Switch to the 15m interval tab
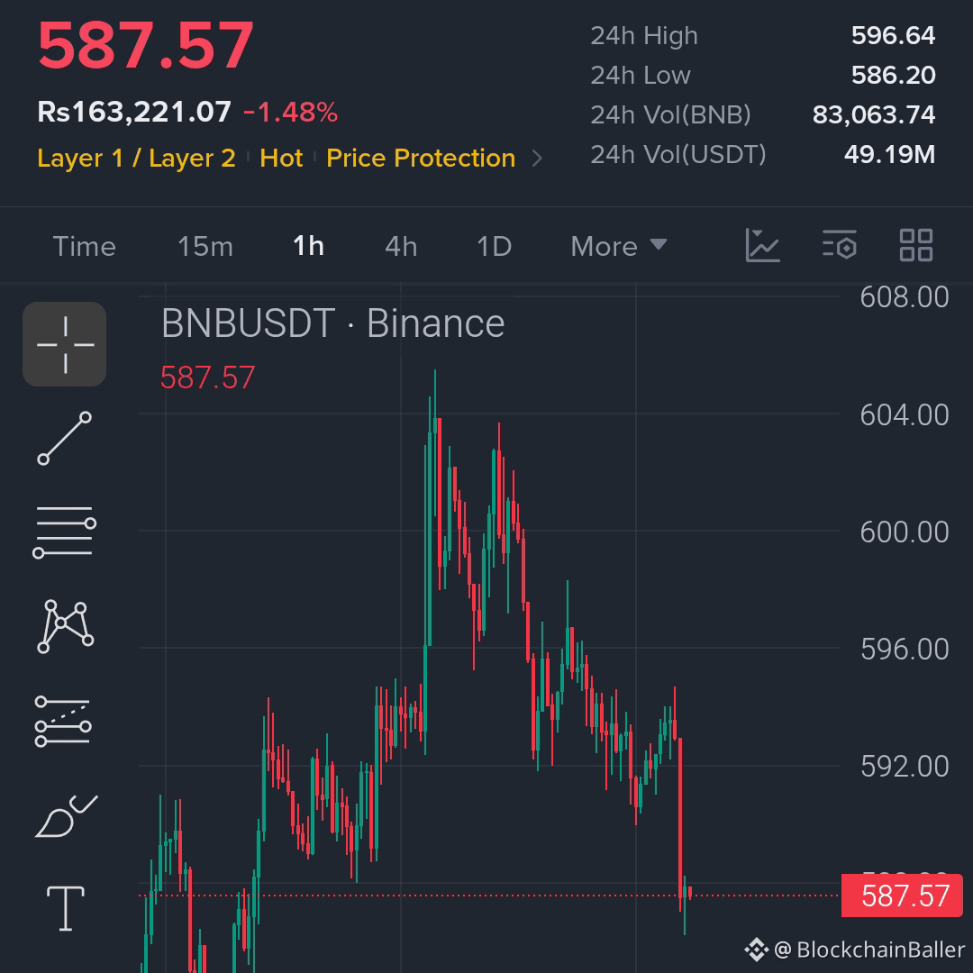 pyautogui.click(x=205, y=246)
